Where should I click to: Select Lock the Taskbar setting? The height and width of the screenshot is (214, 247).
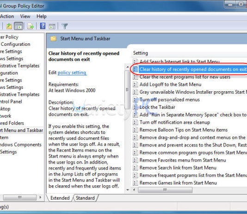point(157,107)
